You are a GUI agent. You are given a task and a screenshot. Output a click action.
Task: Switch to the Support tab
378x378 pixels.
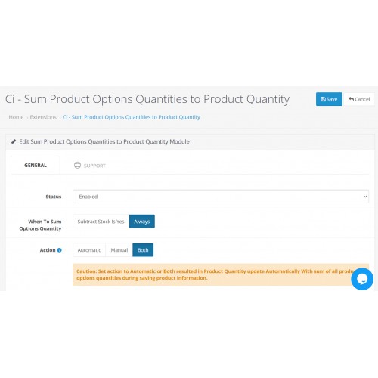pyautogui.click(x=90, y=166)
